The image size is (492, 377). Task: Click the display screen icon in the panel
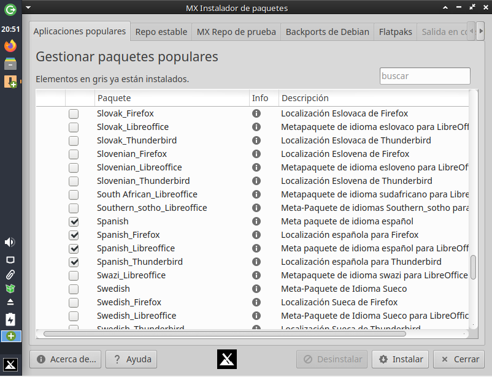(x=10, y=260)
